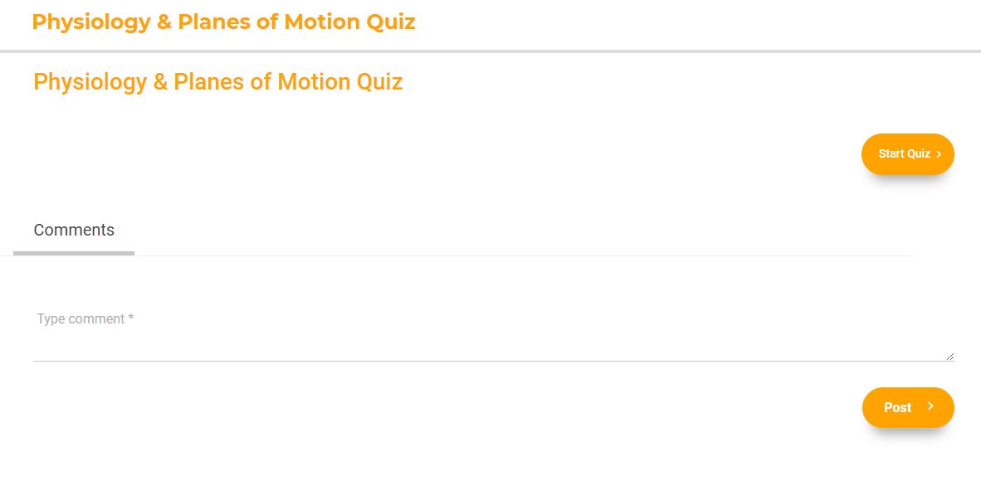Click the underline of the comment field
The image size is (981, 486).
pyautogui.click(x=493, y=361)
